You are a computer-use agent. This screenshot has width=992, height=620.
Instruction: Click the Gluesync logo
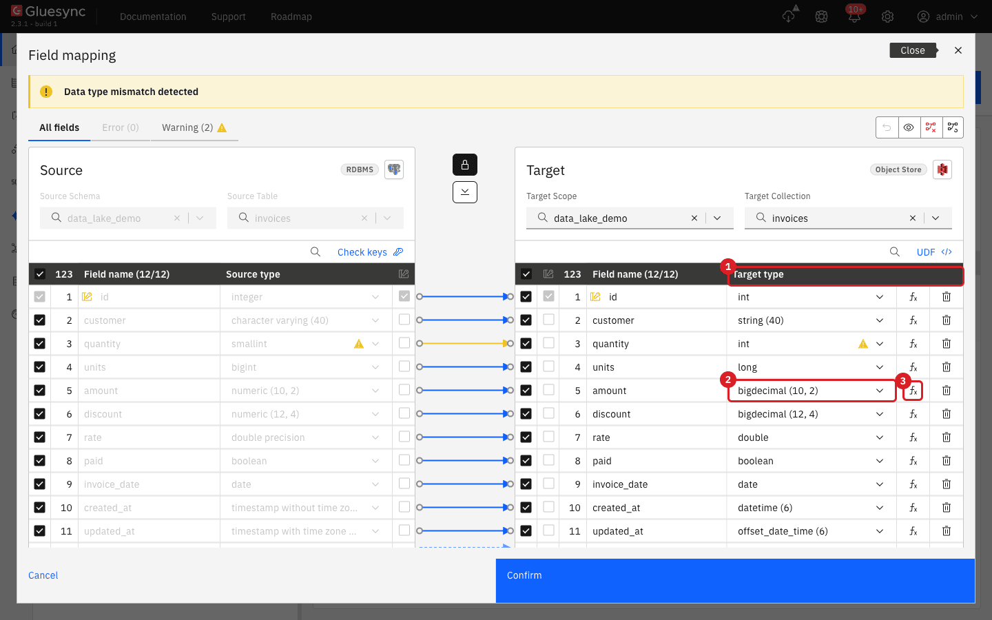pyautogui.click(x=48, y=12)
